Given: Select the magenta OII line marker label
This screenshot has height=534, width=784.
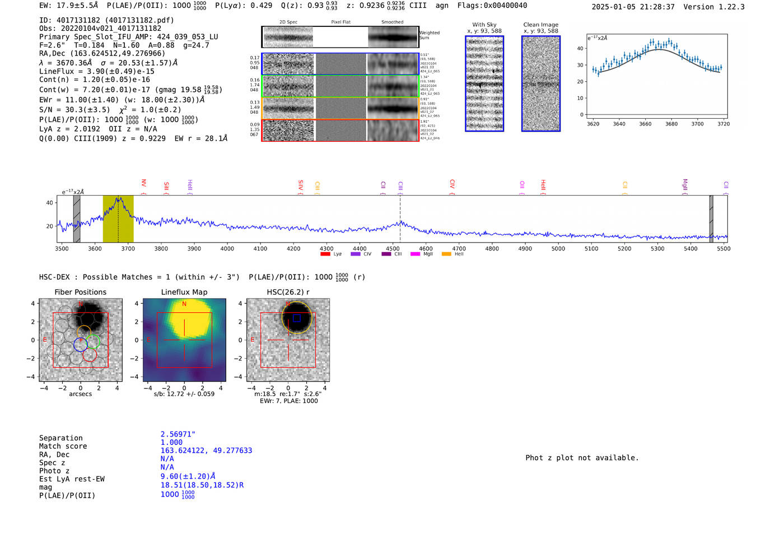Looking at the screenshot, I should tap(522, 186).
